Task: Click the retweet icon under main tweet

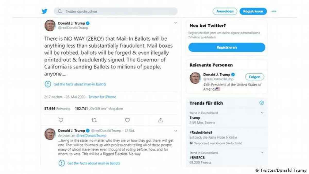Action: (x=94, y=120)
